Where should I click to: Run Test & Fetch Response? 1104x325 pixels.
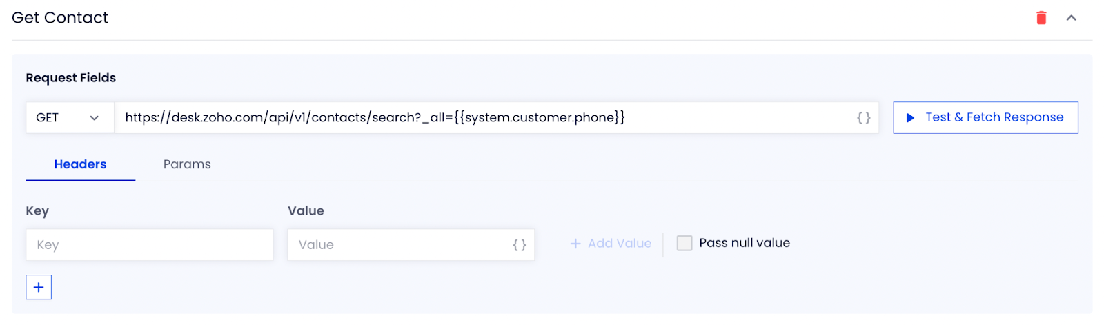click(985, 118)
